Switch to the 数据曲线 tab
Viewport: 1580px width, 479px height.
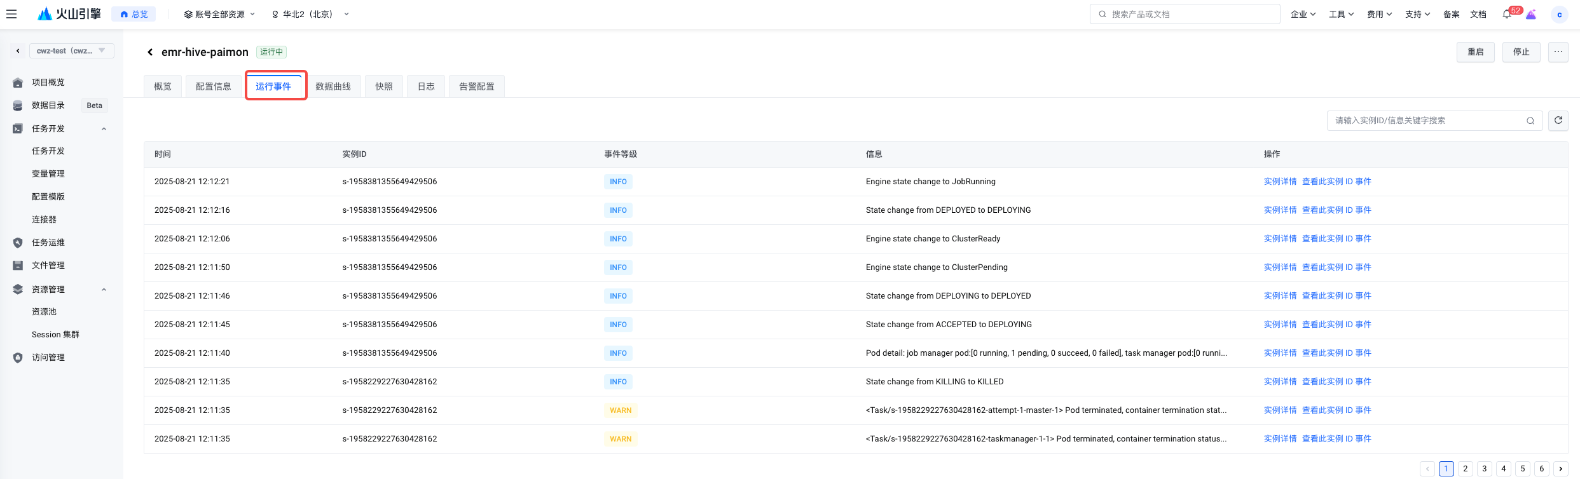point(333,86)
